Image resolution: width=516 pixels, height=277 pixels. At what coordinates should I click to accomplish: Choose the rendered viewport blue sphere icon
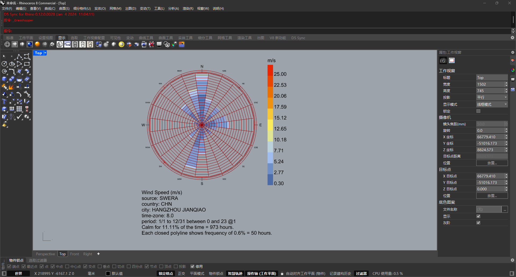(x=30, y=44)
